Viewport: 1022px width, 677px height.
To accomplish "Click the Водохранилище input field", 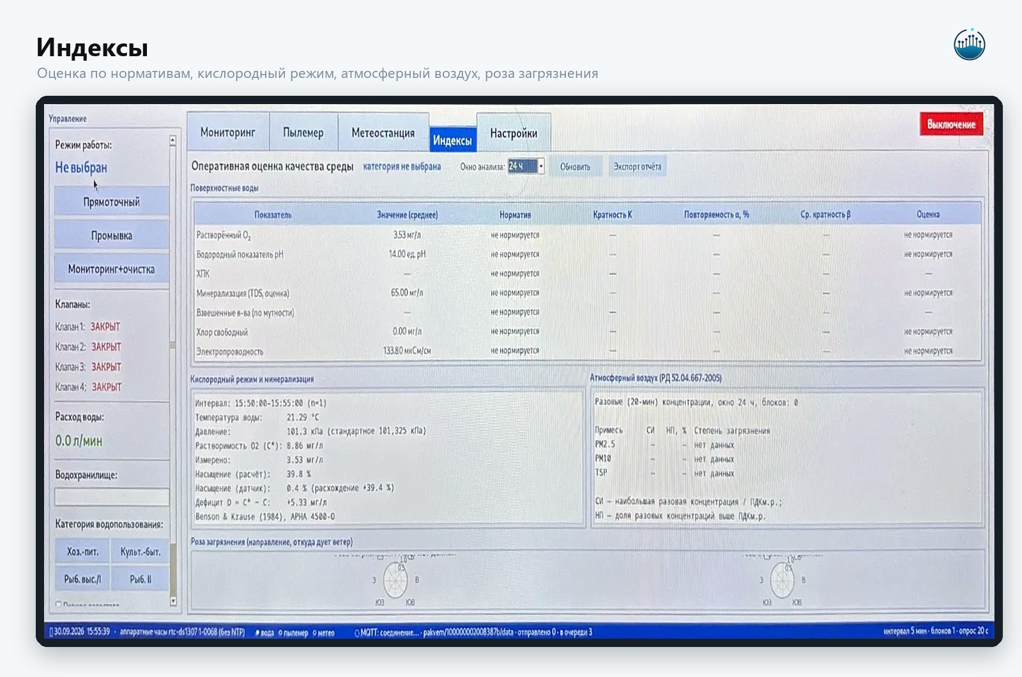I will [x=112, y=496].
